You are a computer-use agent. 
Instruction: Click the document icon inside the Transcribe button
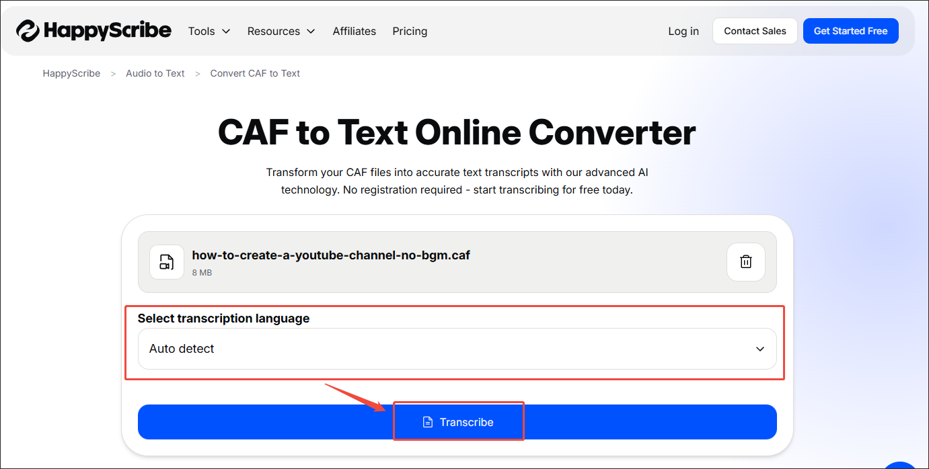(427, 422)
